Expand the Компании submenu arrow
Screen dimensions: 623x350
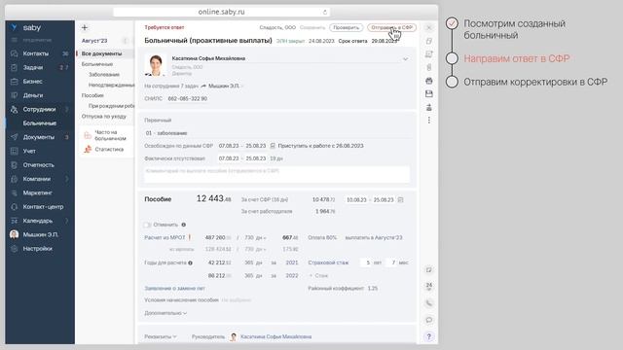point(67,179)
